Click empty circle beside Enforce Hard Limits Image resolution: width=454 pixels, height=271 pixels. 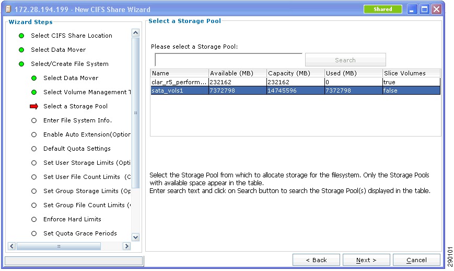pos(34,219)
